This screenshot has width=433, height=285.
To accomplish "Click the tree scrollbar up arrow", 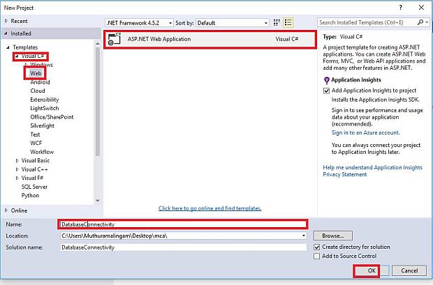I will tap(98, 43).
